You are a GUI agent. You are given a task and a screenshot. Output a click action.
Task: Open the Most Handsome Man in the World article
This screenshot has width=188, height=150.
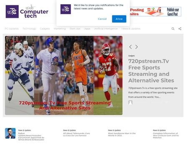click(x=122, y=135)
